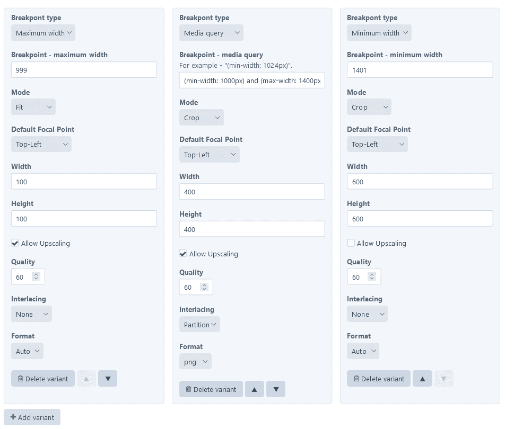Screen dimensions: 514x429
Task: Move the Minimum width variant up
Action: [x=422, y=379]
